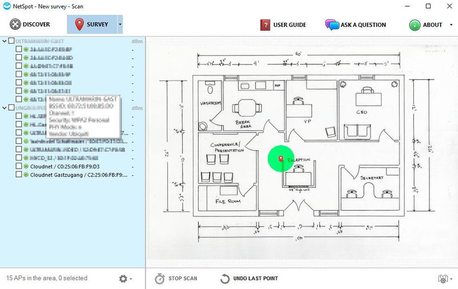This screenshot has height=289, width=458.
Task: Open the Survey dropdown arrow
Action: point(120,24)
